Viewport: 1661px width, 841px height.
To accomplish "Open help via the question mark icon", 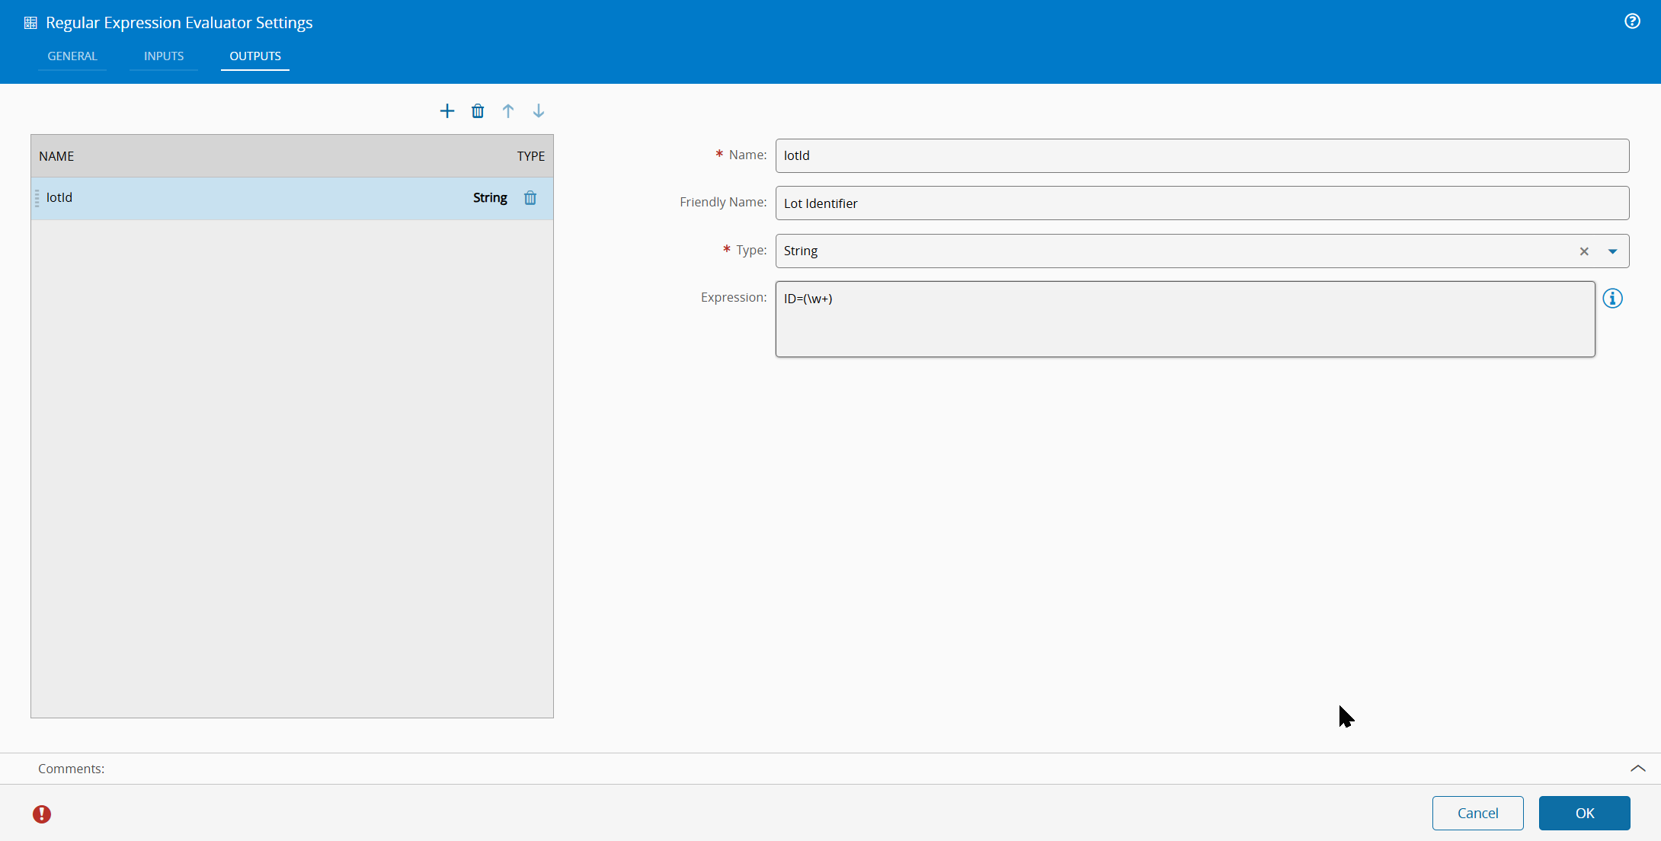I will coord(1632,21).
